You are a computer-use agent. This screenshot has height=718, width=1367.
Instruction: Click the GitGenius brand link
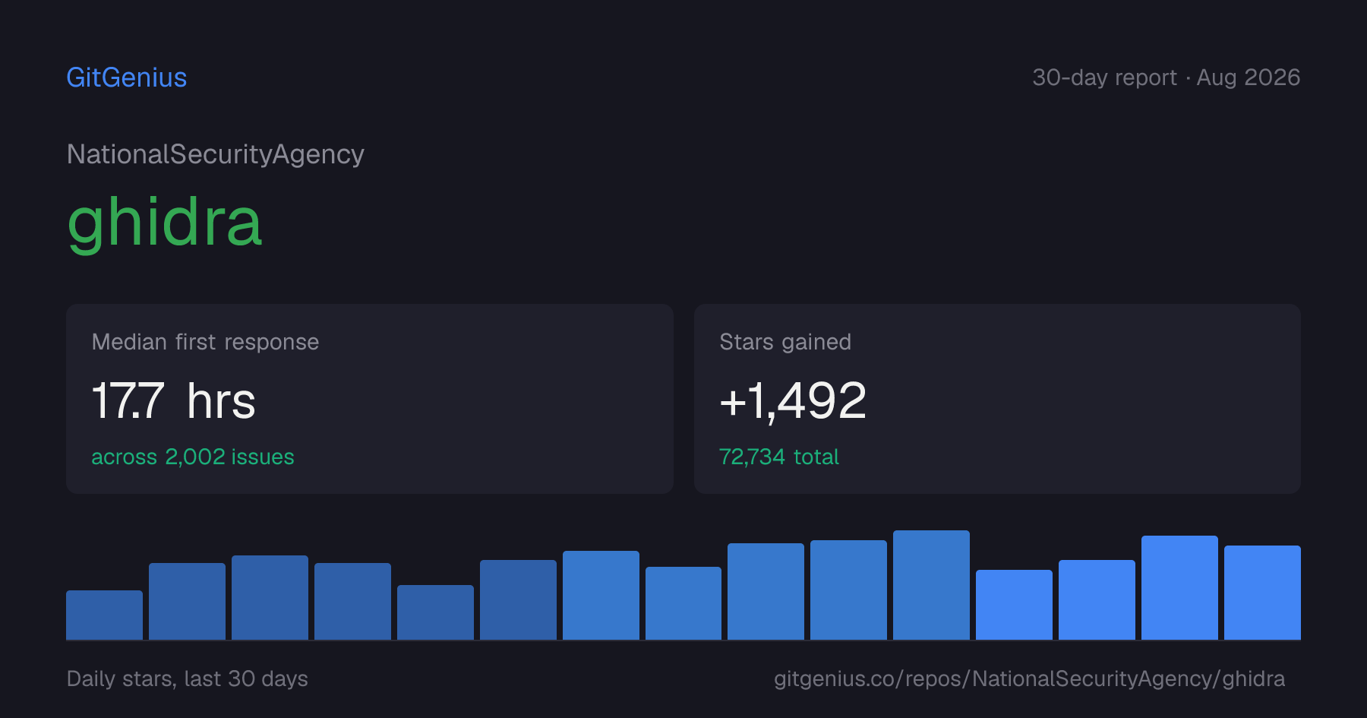[x=127, y=77]
